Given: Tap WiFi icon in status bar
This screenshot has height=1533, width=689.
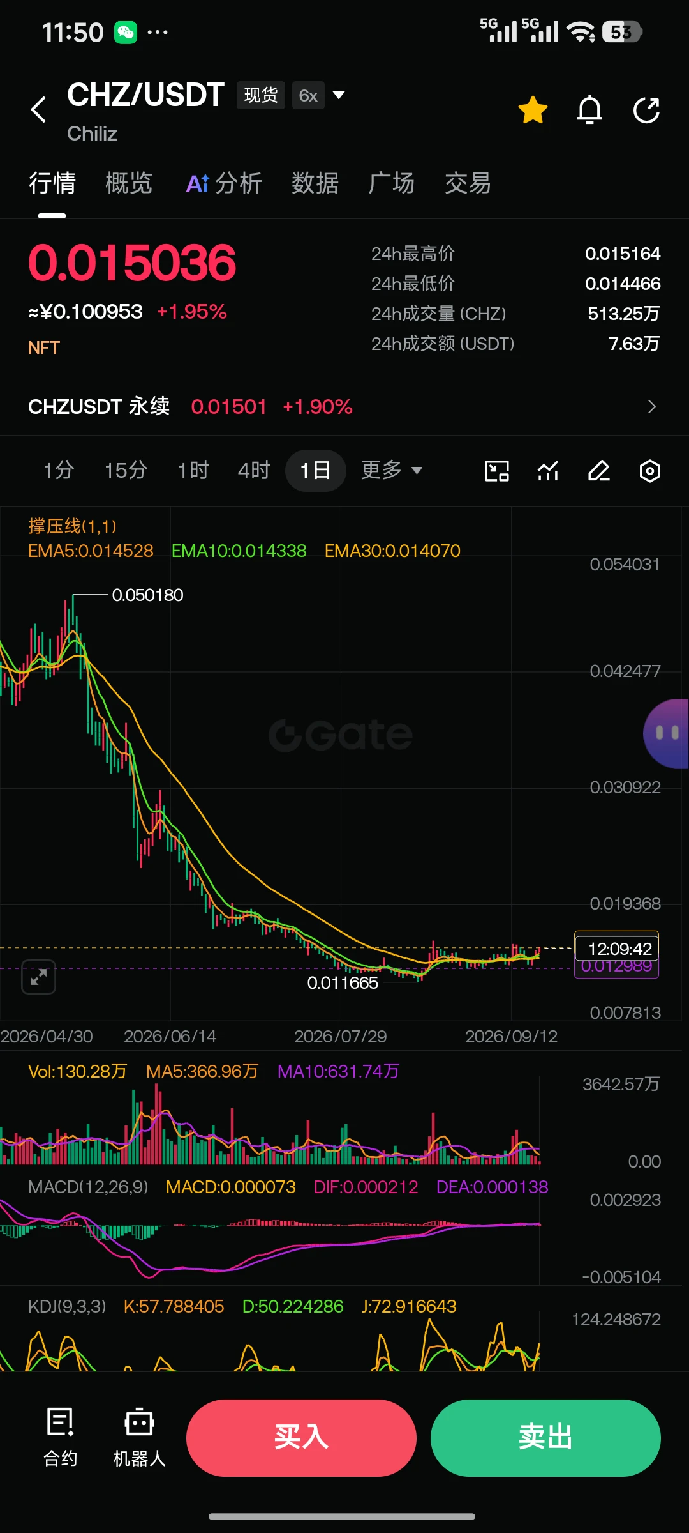Looking at the screenshot, I should point(581,32).
